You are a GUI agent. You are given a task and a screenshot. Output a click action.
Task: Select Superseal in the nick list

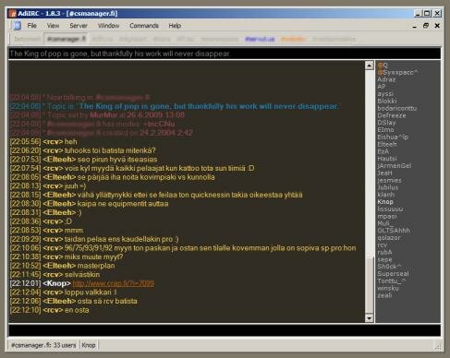pyautogui.click(x=394, y=274)
